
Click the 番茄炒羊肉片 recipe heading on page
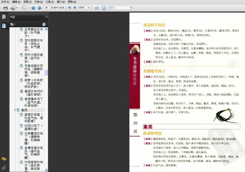[x=154, y=25]
